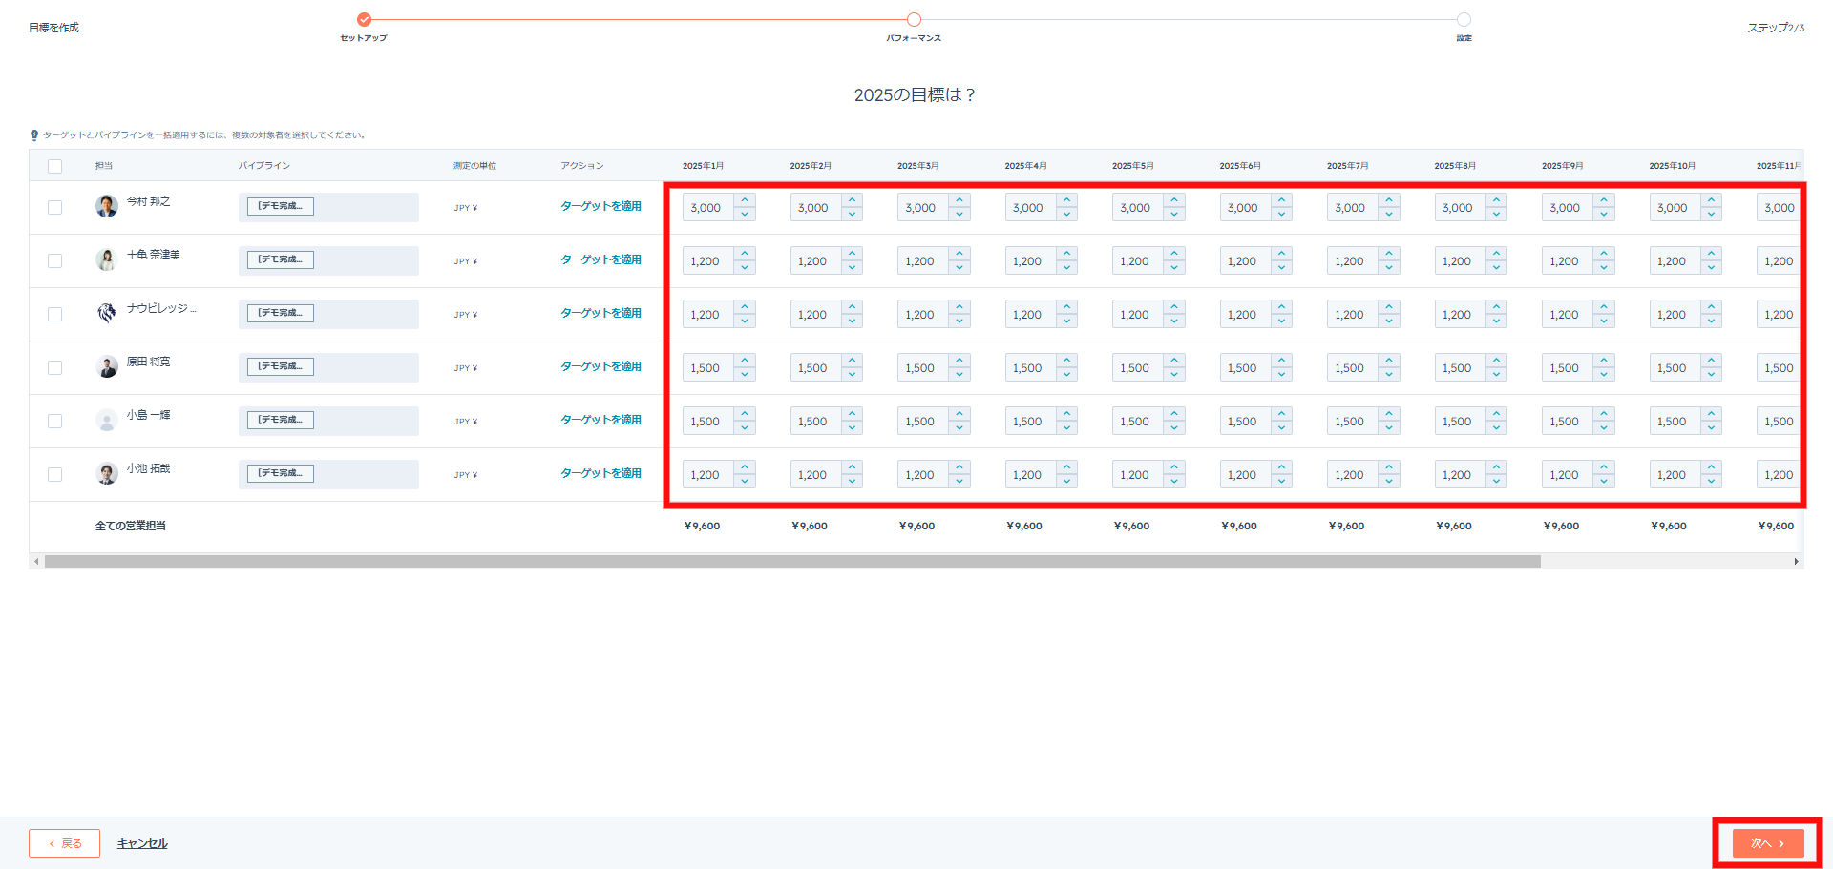Click the lion logo avatar for ナウビレッジ

107,313
